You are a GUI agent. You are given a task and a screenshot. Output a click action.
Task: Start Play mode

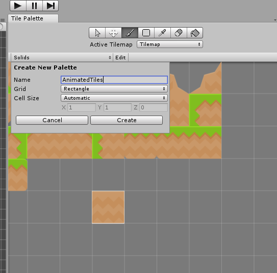click(x=18, y=6)
